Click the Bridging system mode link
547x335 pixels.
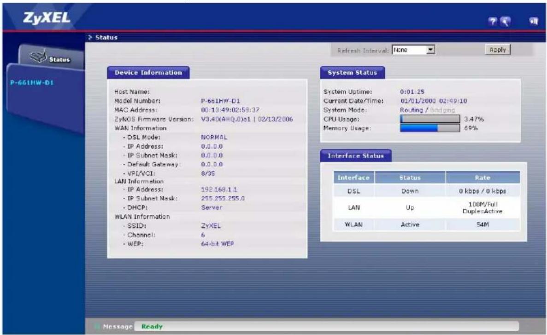[442, 110]
